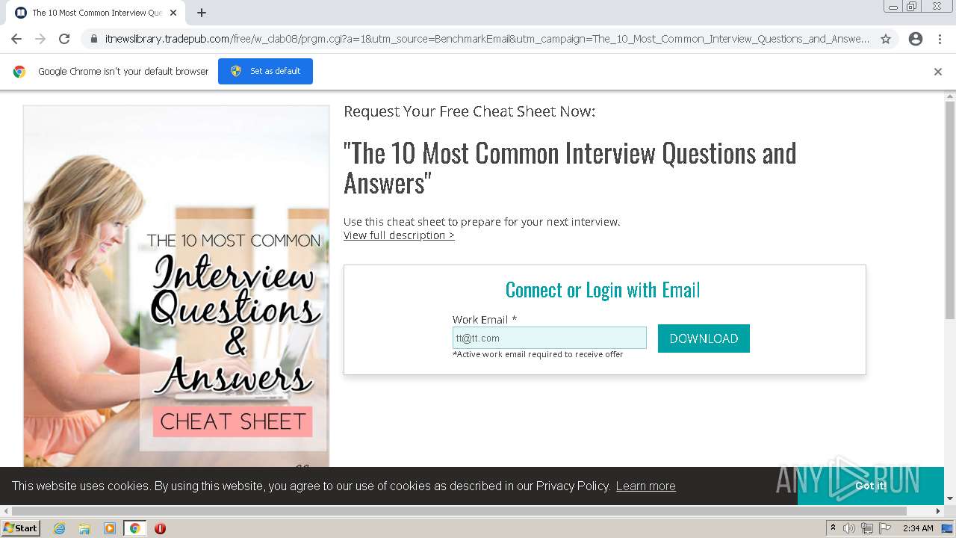The image size is (956, 538).
Task: Click the Request Your Free Cheat Sheet text
Action: (x=469, y=112)
